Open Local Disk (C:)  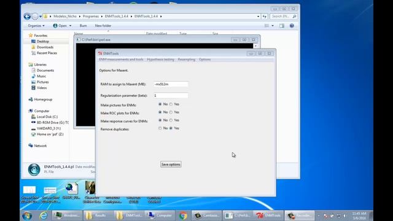tap(47, 117)
